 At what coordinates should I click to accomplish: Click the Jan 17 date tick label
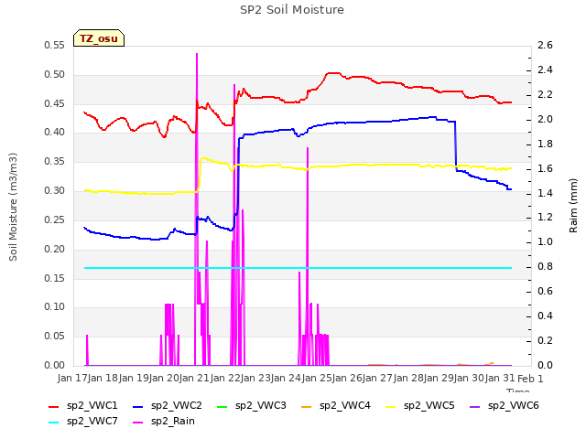[x=72, y=378]
